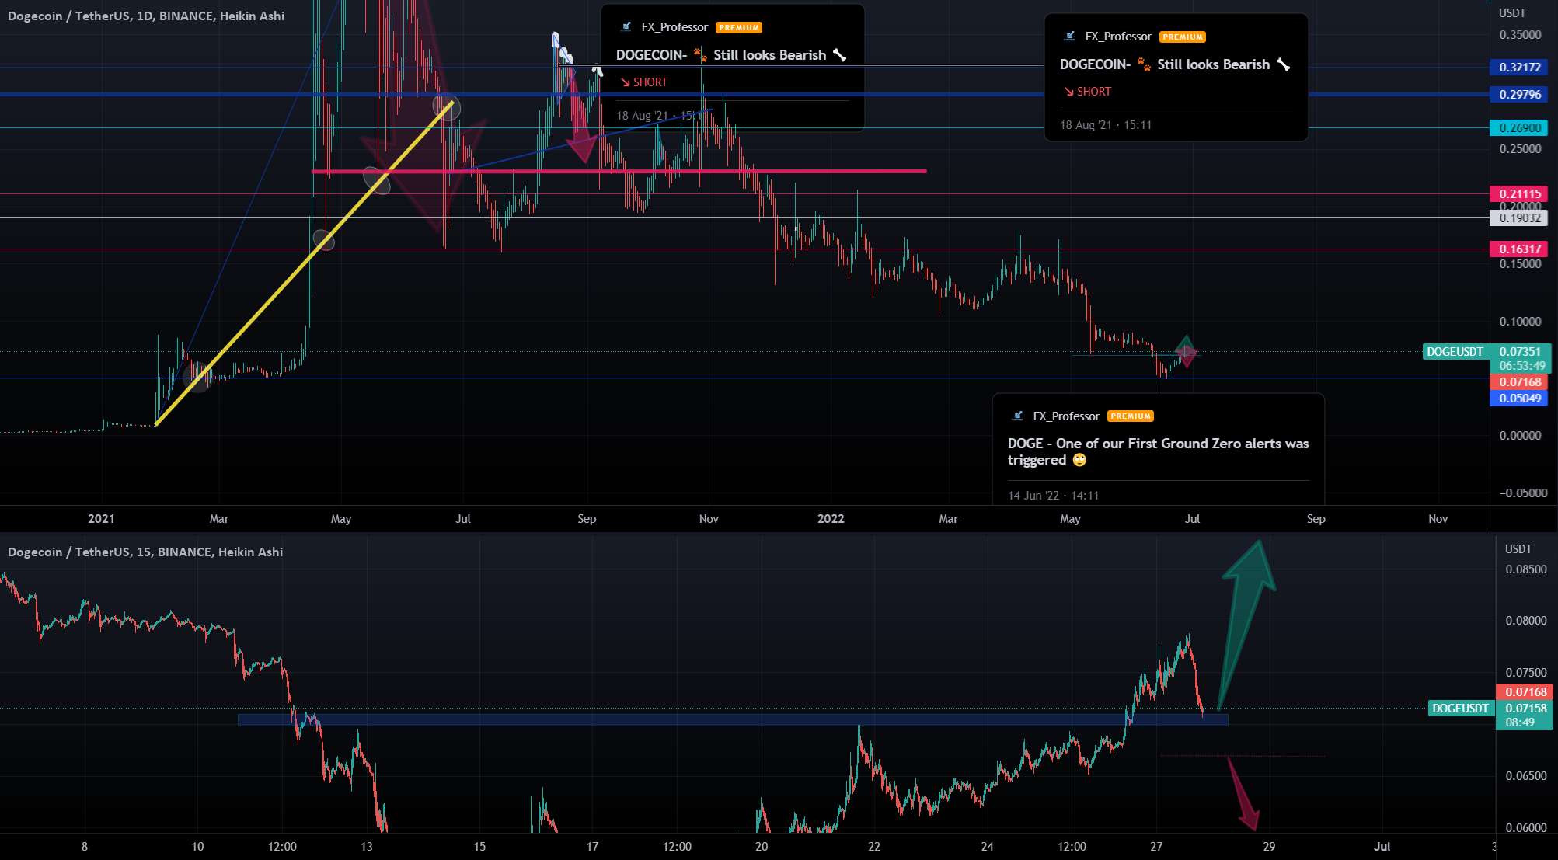The width and height of the screenshot is (1558, 860).
Task: Click the FX_Professor avatar beside the 15:11 dated card
Action: point(1069,37)
